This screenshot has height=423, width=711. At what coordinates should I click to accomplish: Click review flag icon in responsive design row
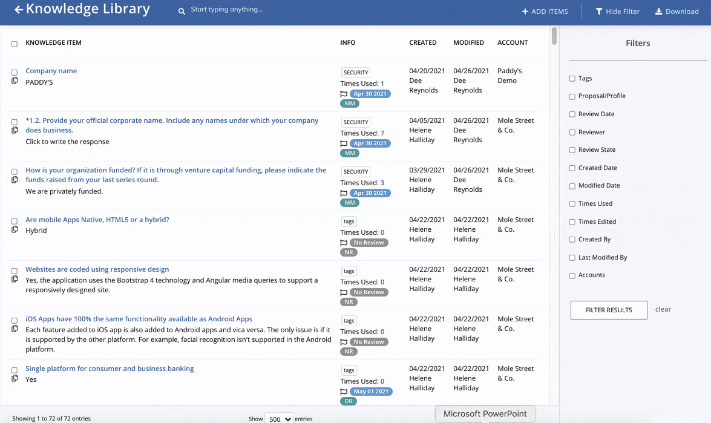tap(344, 293)
